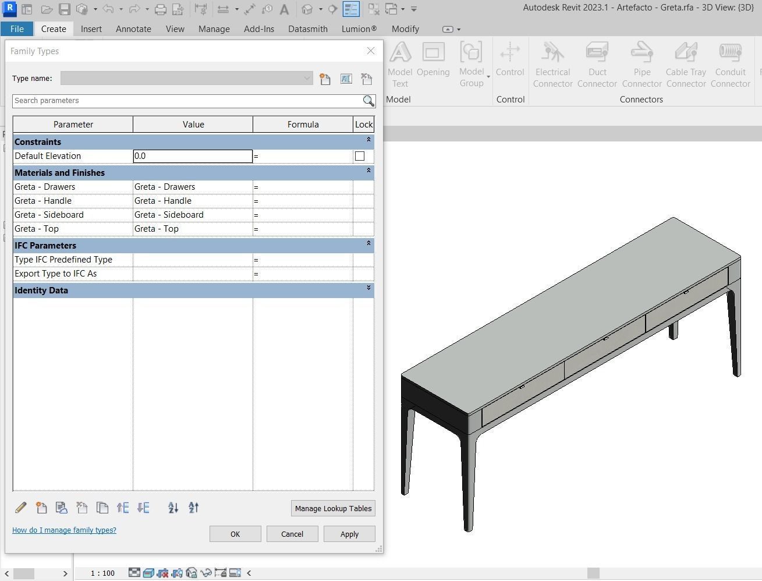The image size is (762, 581).
Task: Select the Control tool
Action: (510, 59)
